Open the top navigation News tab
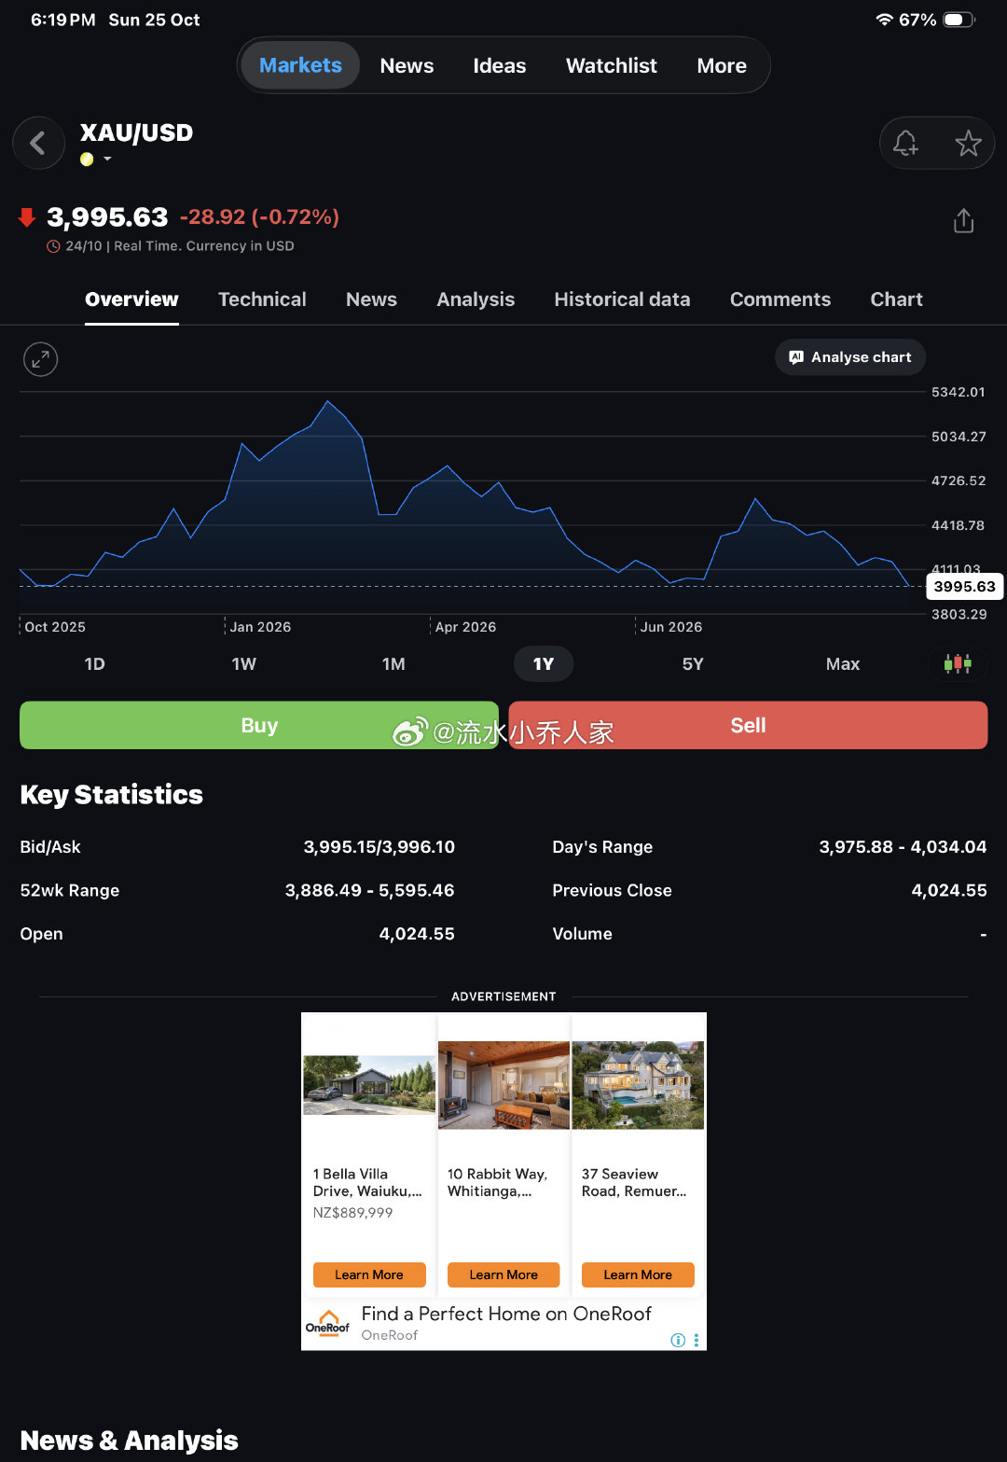1007x1462 pixels. (407, 65)
